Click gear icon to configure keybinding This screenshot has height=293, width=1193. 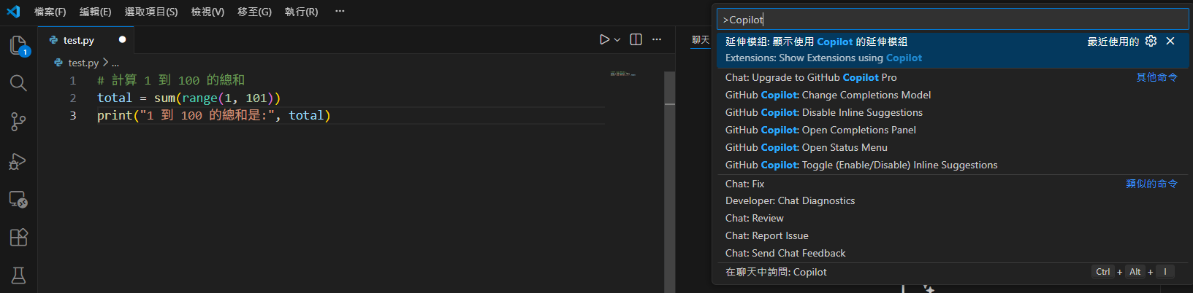[1151, 42]
